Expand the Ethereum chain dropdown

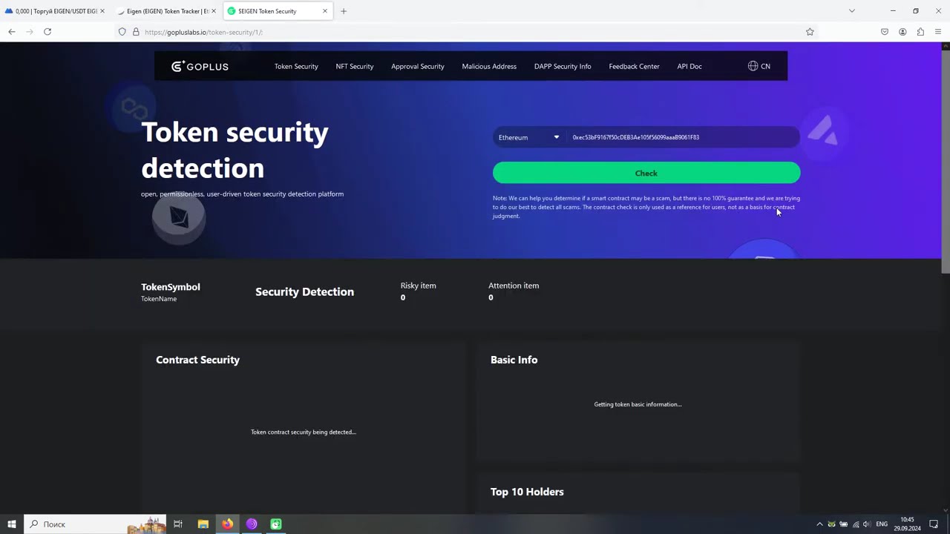pos(528,137)
